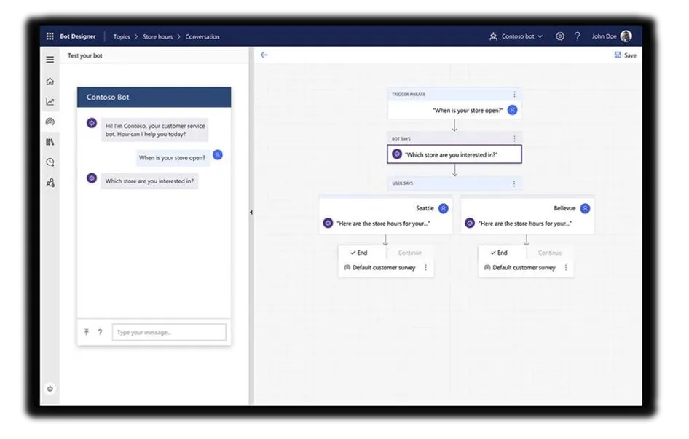Click the user avatar on trigger phrase
The image size is (689, 439).
(x=512, y=110)
